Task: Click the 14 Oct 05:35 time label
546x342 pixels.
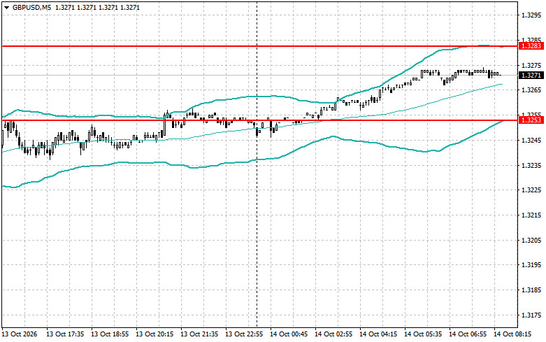Action: click(x=423, y=334)
